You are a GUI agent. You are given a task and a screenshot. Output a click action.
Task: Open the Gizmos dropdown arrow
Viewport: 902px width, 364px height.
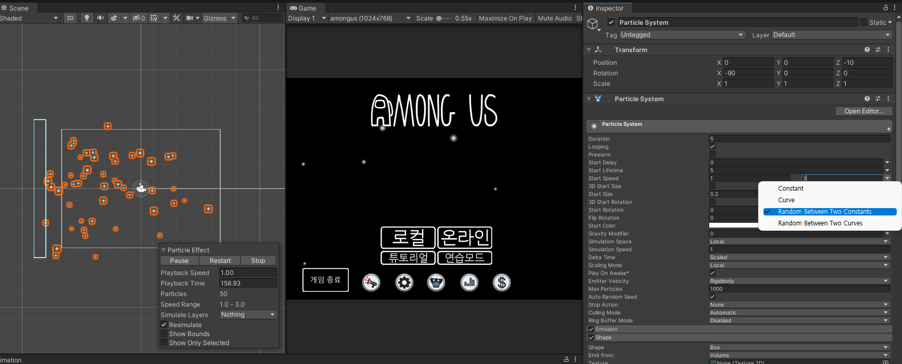click(233, 18)
